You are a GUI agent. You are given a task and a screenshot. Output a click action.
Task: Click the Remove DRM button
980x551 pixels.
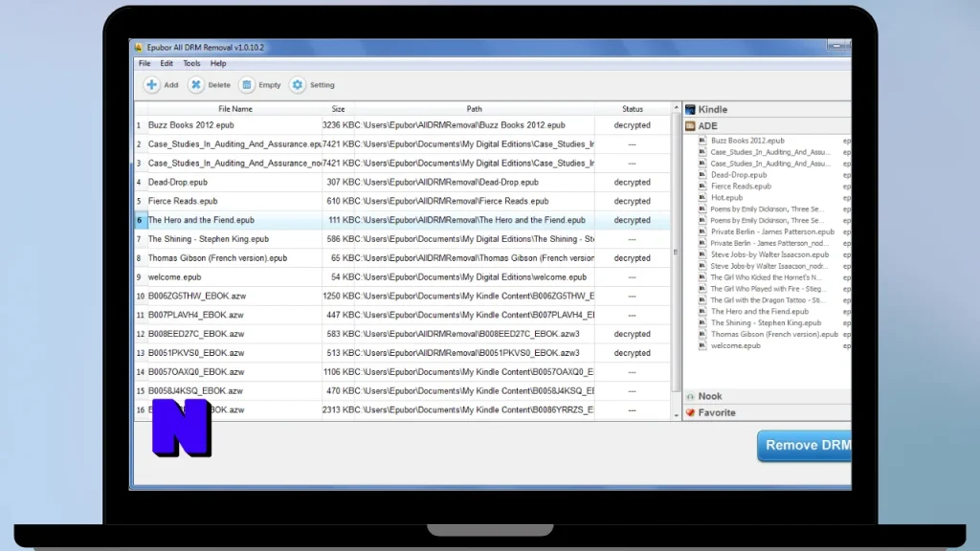pos(804,446)
